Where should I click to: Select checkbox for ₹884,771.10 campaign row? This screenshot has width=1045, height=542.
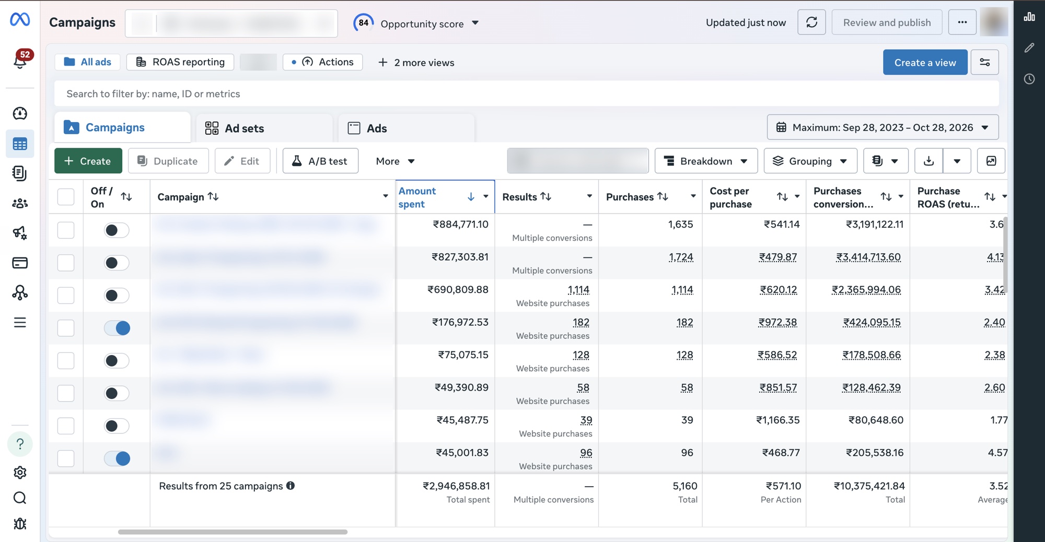(66, 230)
